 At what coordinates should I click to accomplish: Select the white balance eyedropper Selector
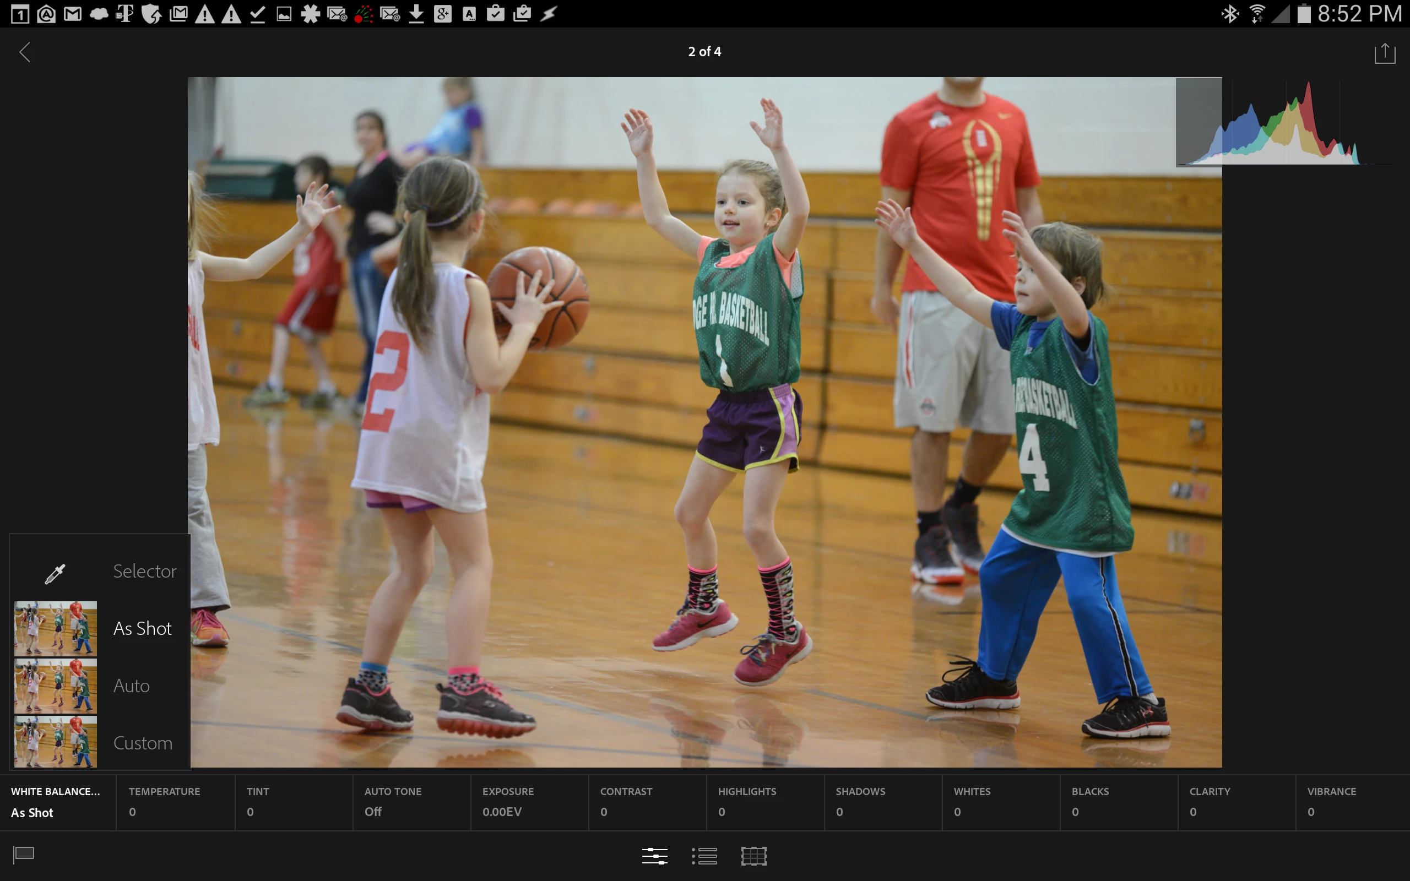(99, 572)
